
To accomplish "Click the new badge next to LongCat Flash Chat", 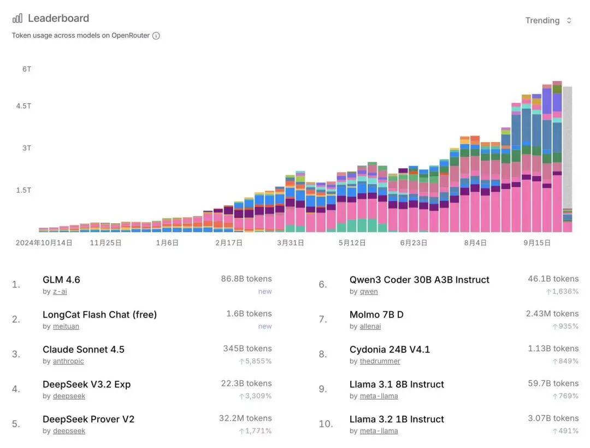I will point(265,326).
